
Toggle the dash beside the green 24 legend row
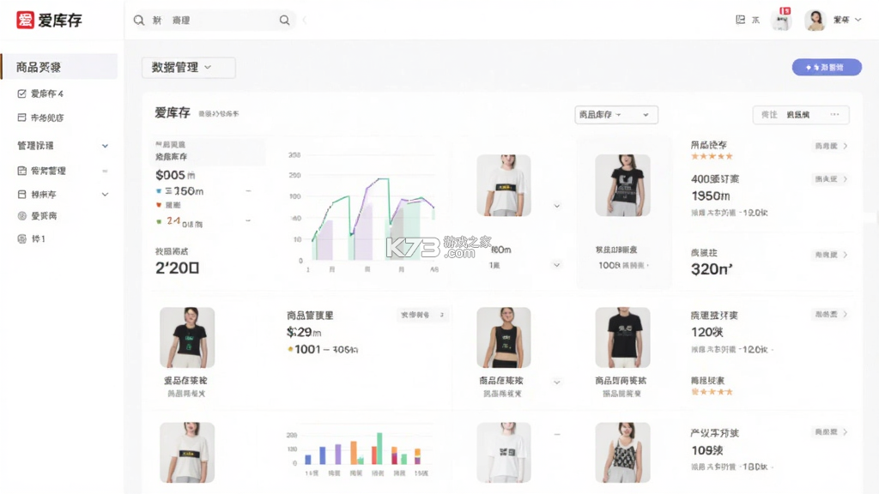pos(248,220)
